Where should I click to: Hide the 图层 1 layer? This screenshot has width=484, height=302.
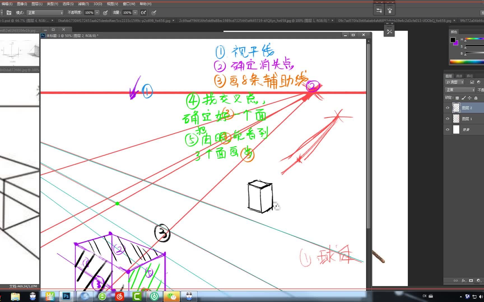tap(448, 119)
